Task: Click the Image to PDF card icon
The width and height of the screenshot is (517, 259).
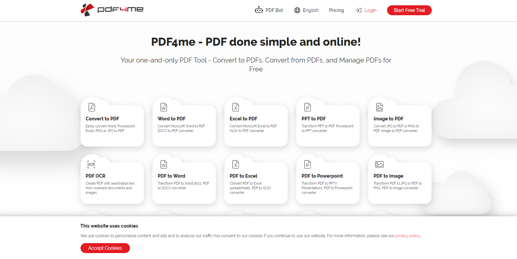Action: click(x=379, y=107)
